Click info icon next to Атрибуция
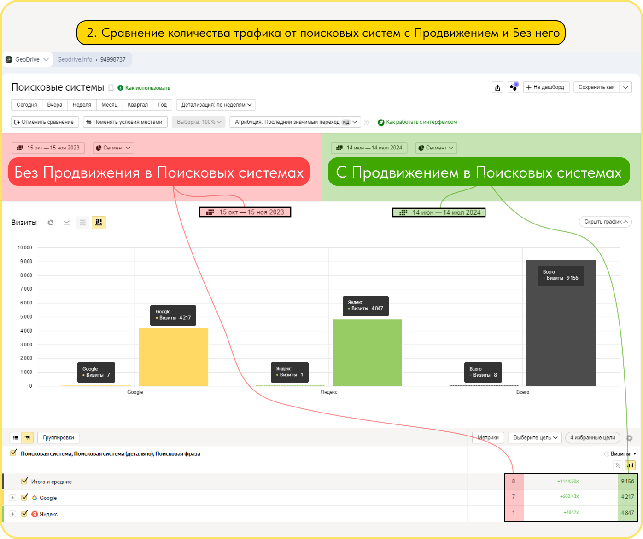The image size is (643, 539). (x=367, y=122)
